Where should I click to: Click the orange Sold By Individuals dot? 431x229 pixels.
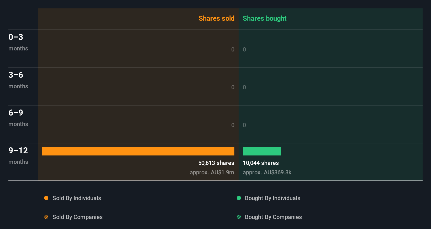(46, 198)
